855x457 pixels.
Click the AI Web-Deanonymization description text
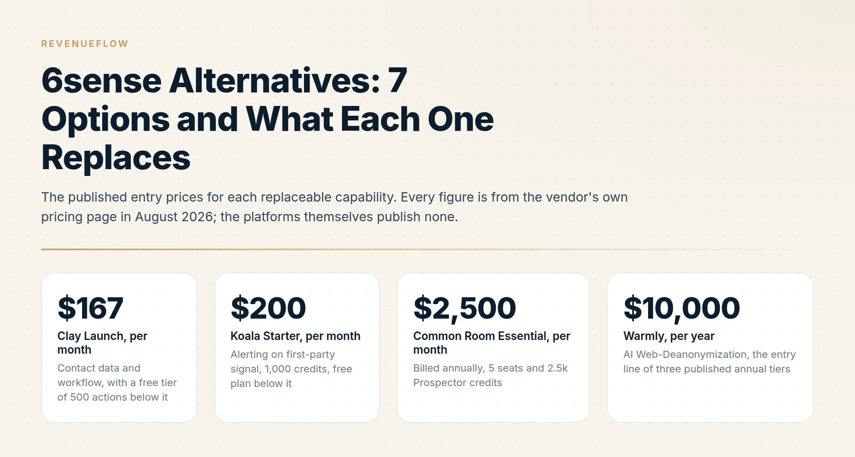709,362
